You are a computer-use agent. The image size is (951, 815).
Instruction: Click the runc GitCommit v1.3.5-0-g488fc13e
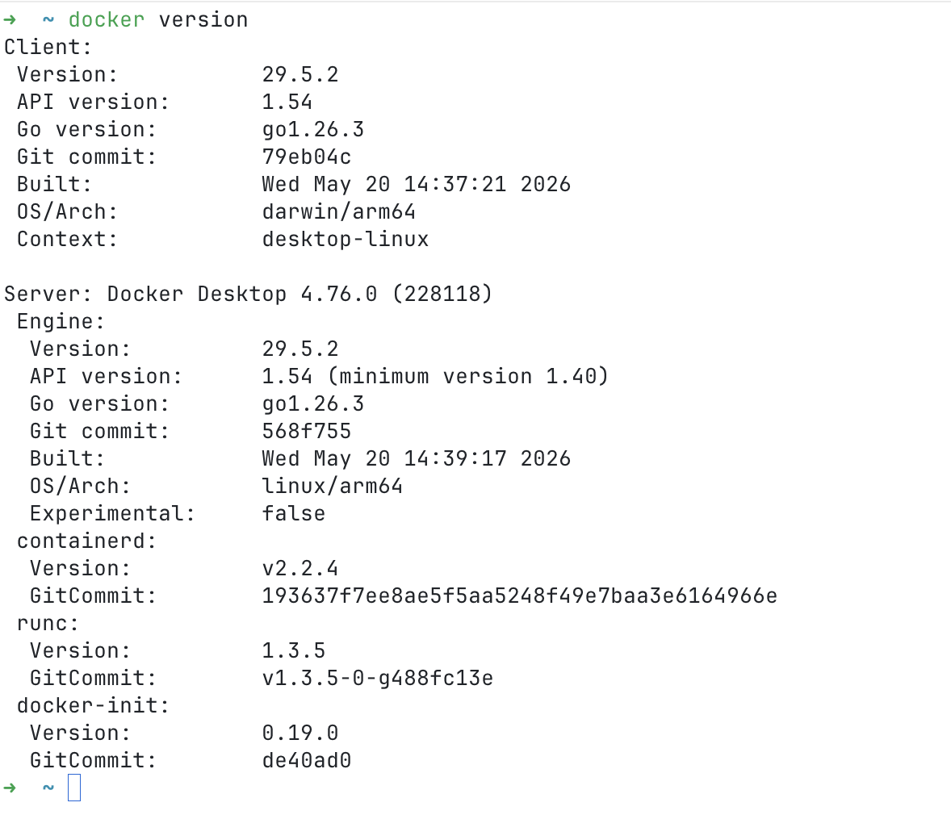tap(377, 678)
